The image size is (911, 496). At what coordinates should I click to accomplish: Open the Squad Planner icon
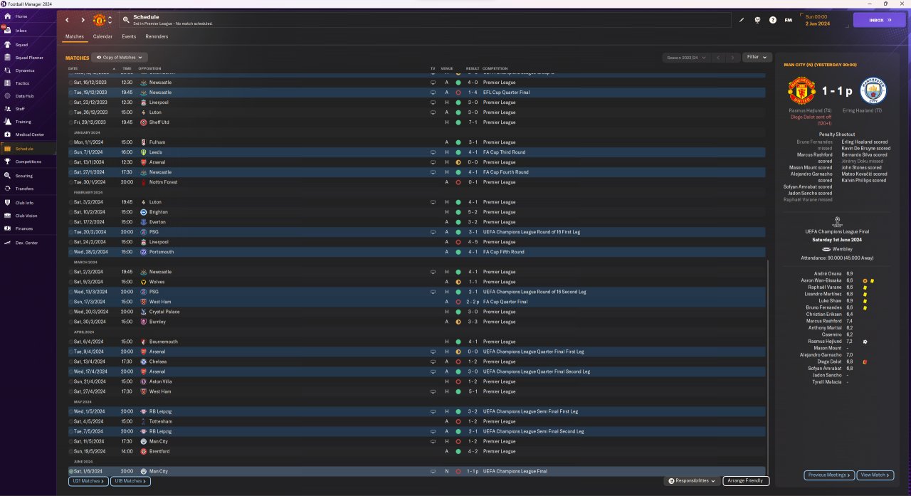click(x=6, y=58)
